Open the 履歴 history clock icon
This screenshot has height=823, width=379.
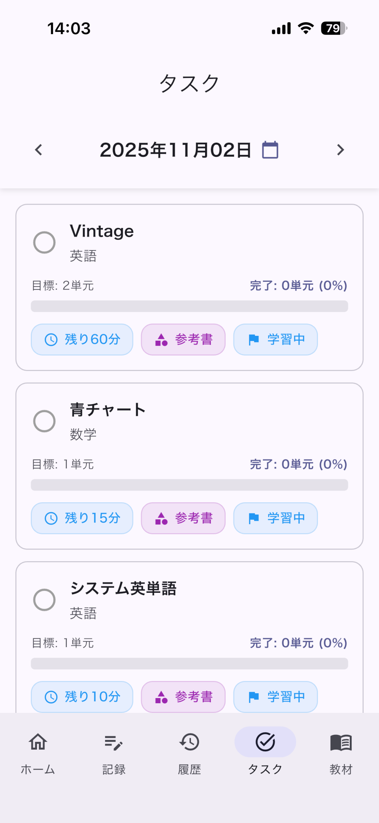189,742
